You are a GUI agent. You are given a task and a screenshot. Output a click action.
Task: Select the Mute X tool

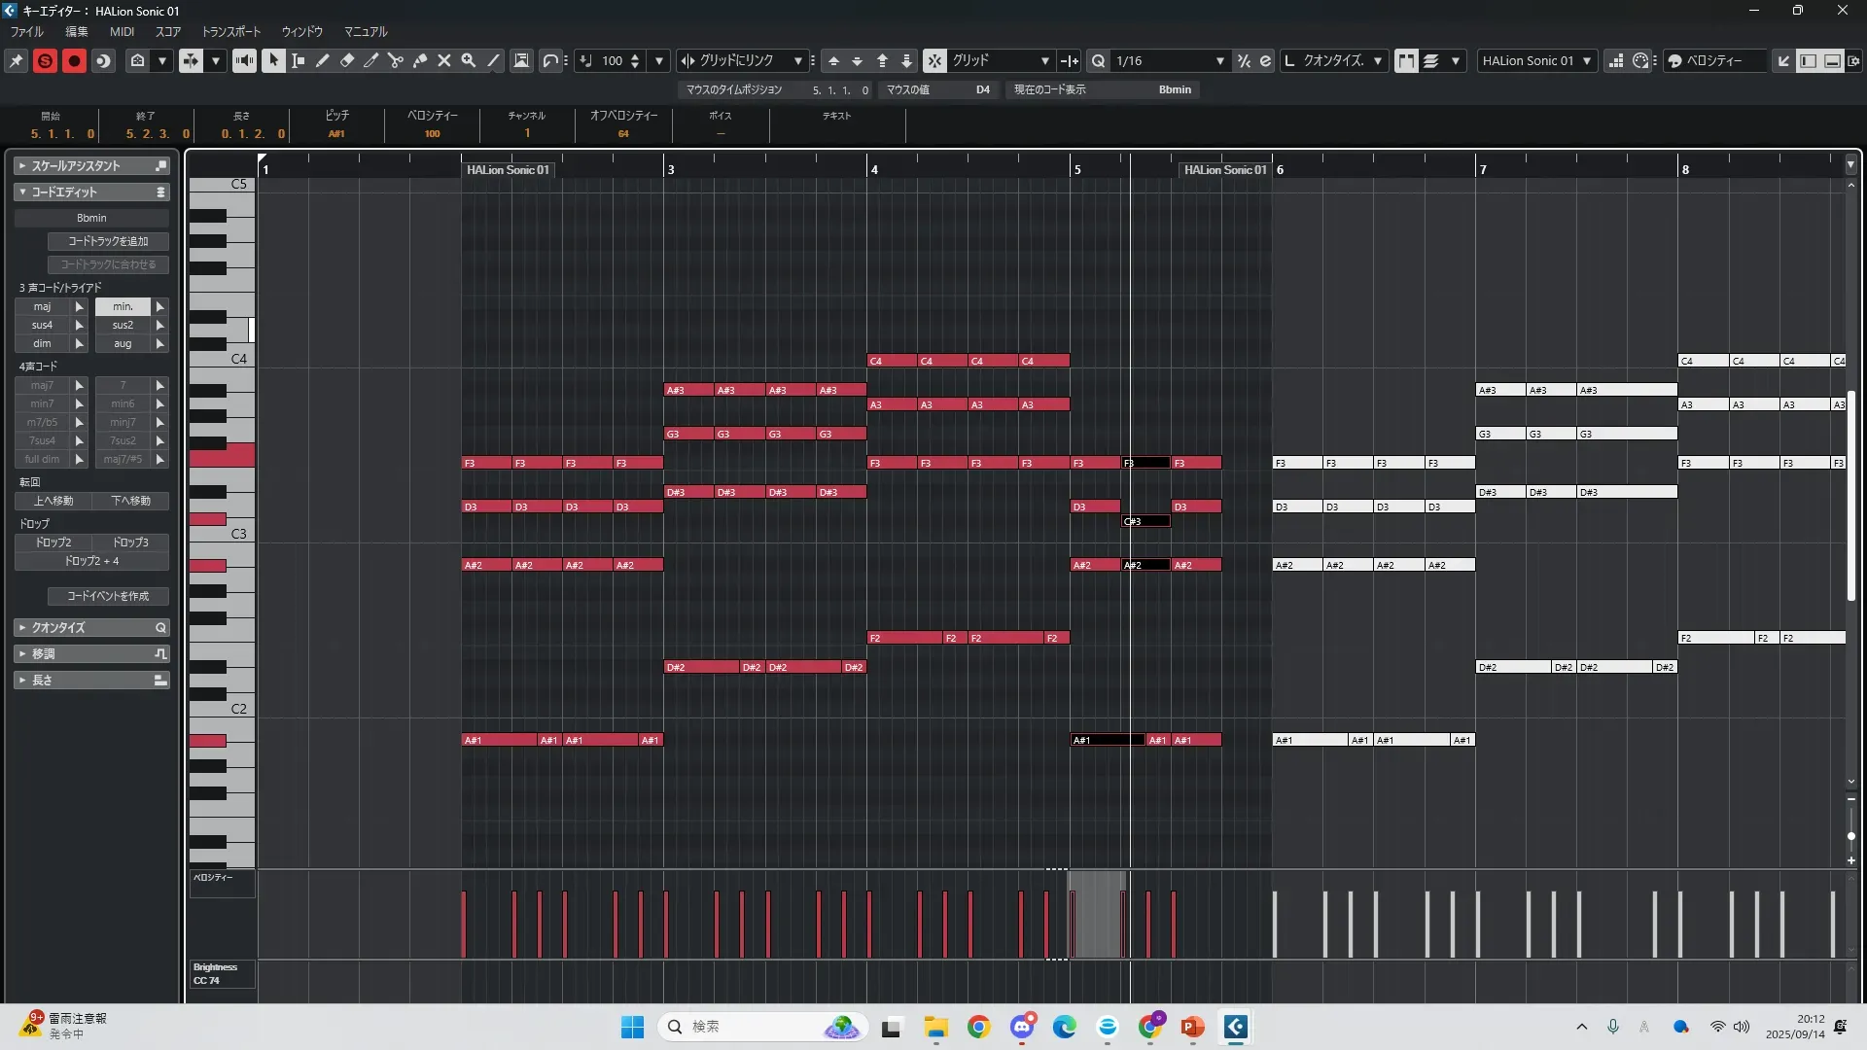click(x=444, y=60)
